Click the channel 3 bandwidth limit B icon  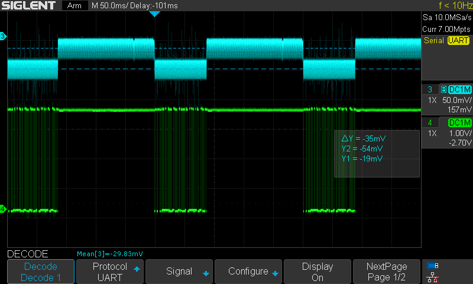coord(442,89)
